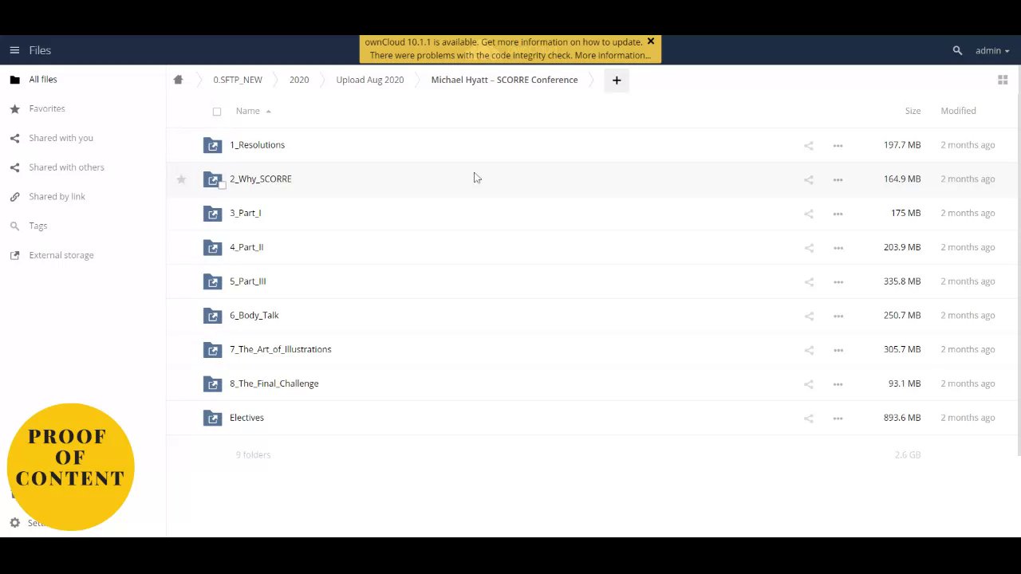The height and width of the screenshot is (574, 1021).
Task: Share the 8_The_Final_Challenge folder
Action: [809, 384]
